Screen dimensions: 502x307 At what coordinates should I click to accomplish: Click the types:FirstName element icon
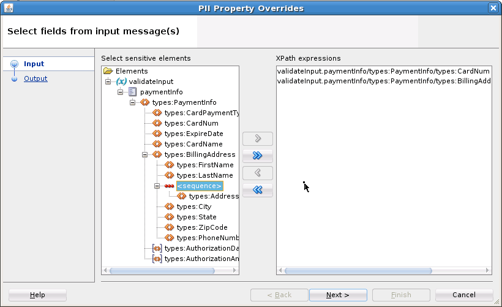[x=169, y=165]
